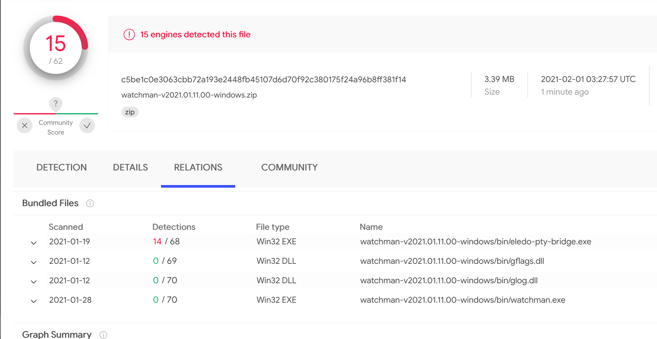The height and width of the screenshot is (339, 657).
Task: Switch to the DETECTION tab
Action: click(x=62, y=167)
